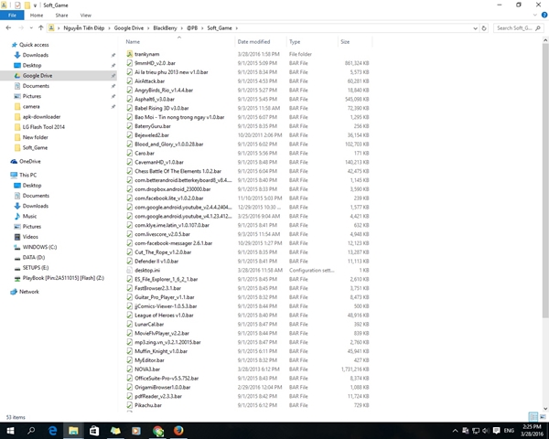Open Action Center notification icon
549x439 pixels.
tap(496, 431)
